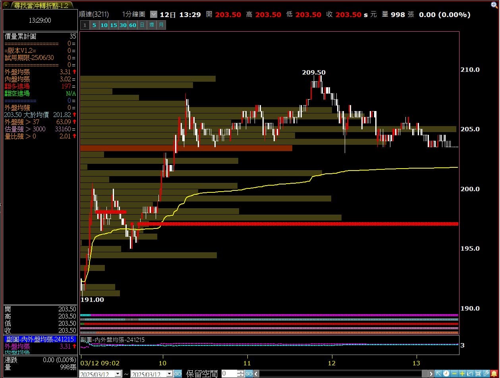Open the round menu button beside the tab
This screenshot has height=378, width=500.
click(6, 5)
